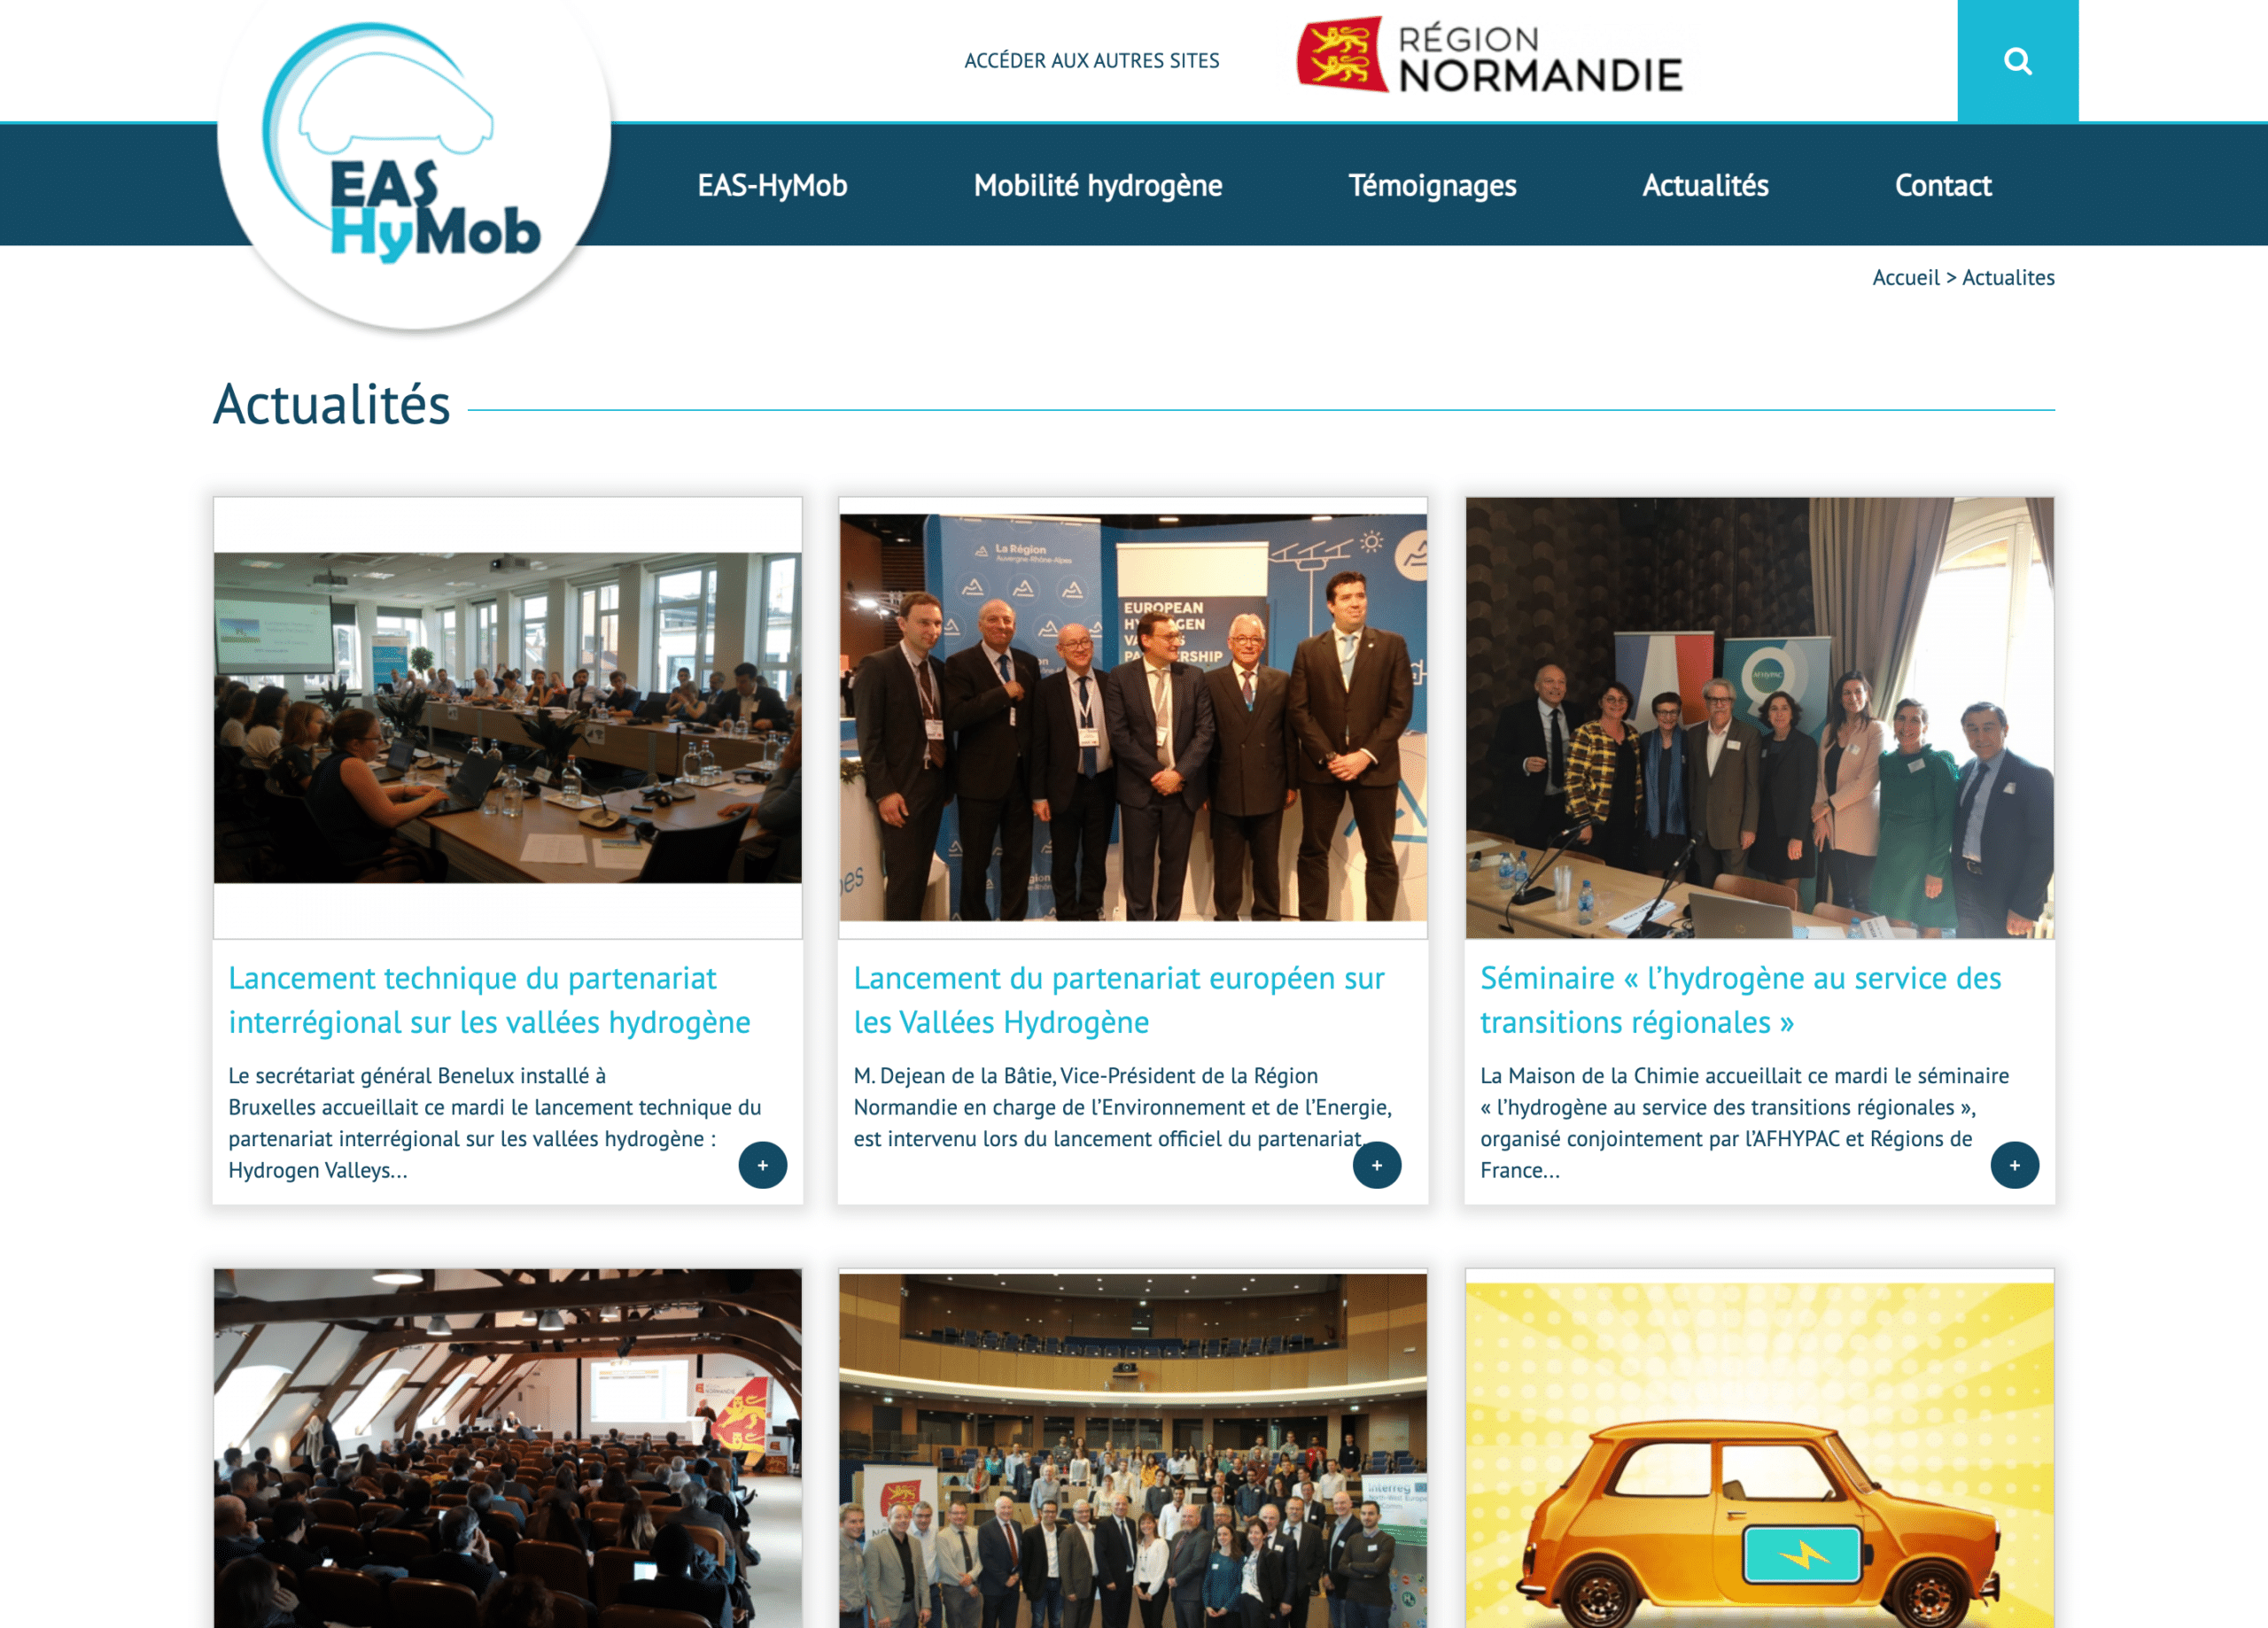
Task: Open Lancement du partenariat européen article title
Action: tap(1119, 1000)
